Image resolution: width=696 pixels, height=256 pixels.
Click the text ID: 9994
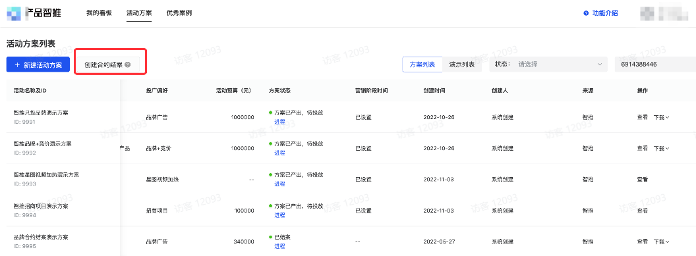click(x=24, y=215)
